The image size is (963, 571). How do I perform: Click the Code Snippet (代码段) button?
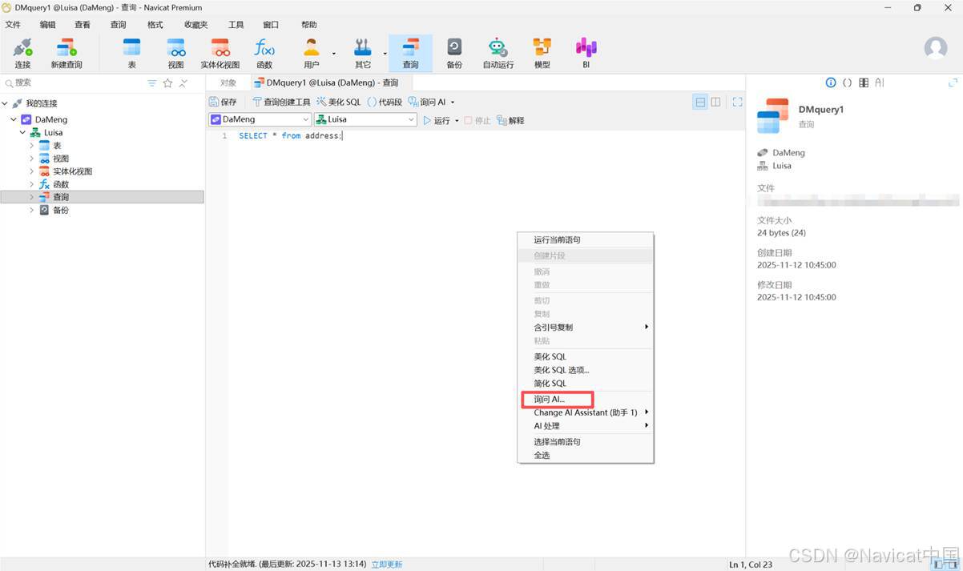[x=385, y=103]
